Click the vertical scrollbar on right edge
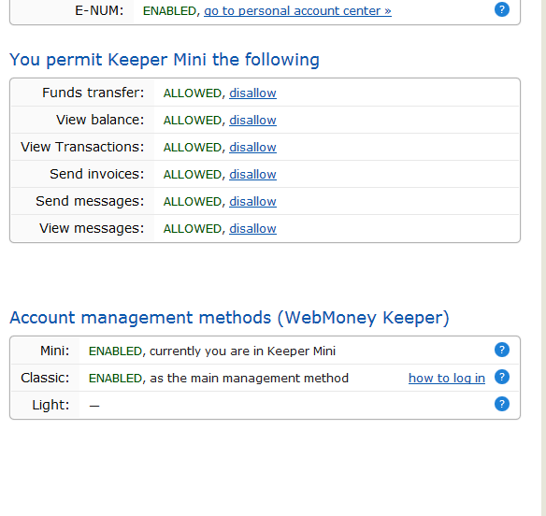The height and width of the screenshot is (516, 546). [543, 258]
